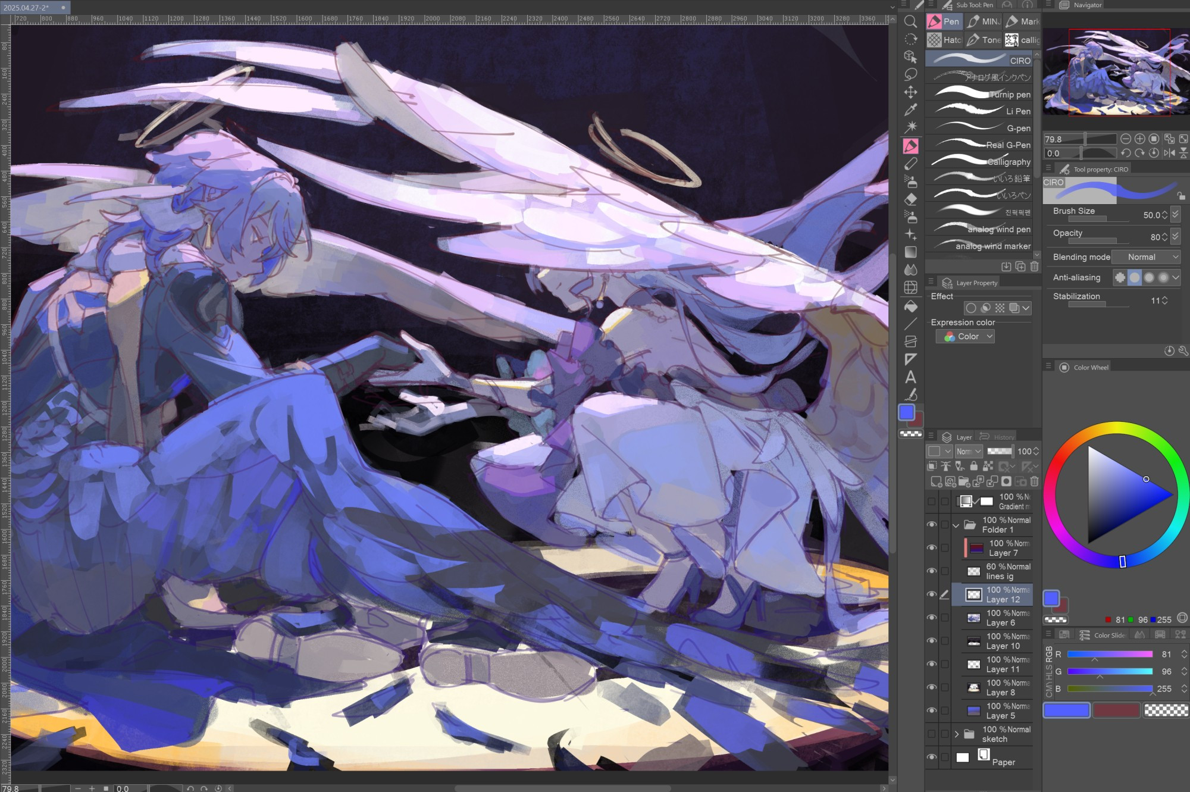
Task: Expand Anti-aliasing options arrow
Action: coord(1176,277)
